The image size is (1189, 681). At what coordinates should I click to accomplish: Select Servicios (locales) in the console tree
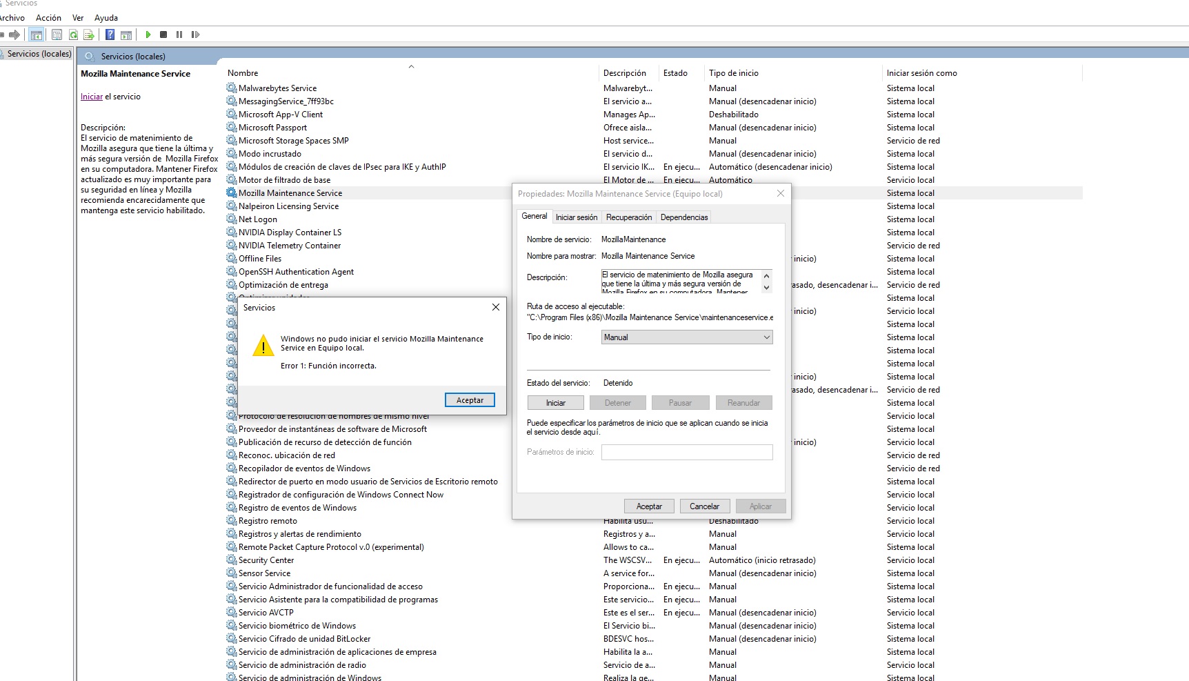pos(39,54)
